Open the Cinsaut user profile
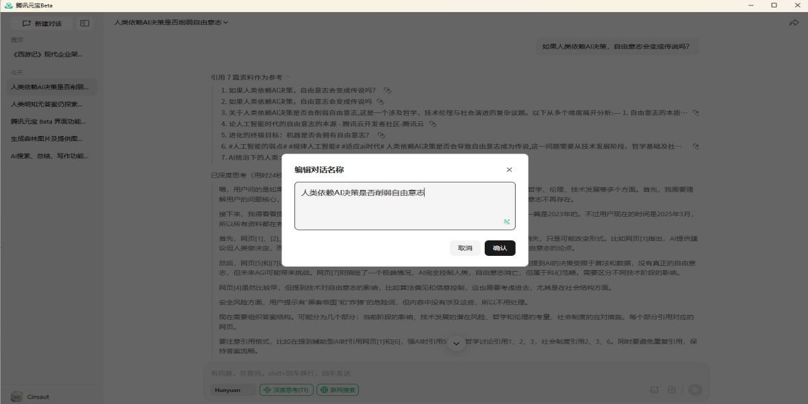Screen dimensions: 808x404 (30, 397)
